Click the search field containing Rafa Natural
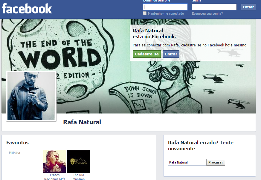The width and height of the screenshot is (261, 180). pyautogui.click(x=187, y=162)
